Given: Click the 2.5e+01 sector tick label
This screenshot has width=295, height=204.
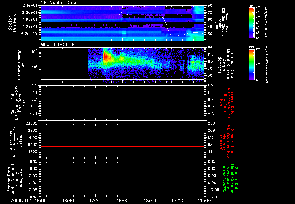Looking at the screenshot, I should coord(30,12).
